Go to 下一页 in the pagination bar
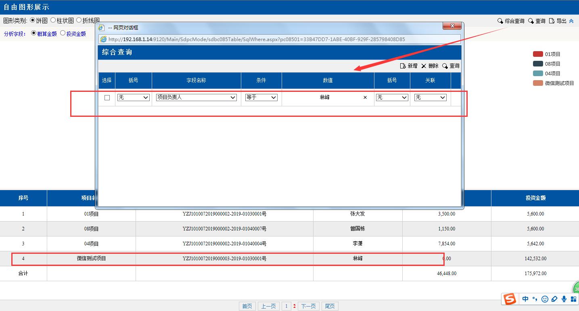 point(308,306)
